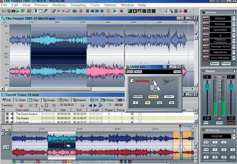Viewport: 237px width, 164px height.
Task: Click the green circle on the montage track header
Action: (x=9, y=134)
